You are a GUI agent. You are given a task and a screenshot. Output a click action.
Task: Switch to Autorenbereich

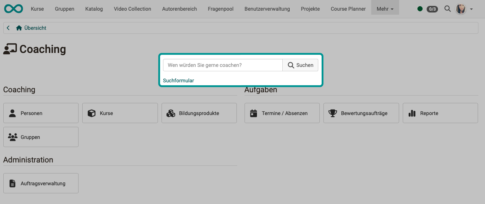(180, 9)
